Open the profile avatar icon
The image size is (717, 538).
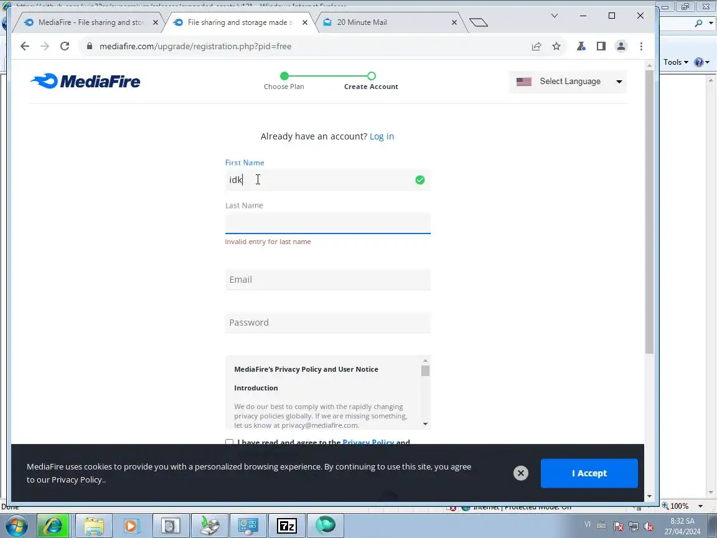tap(621, 46)
